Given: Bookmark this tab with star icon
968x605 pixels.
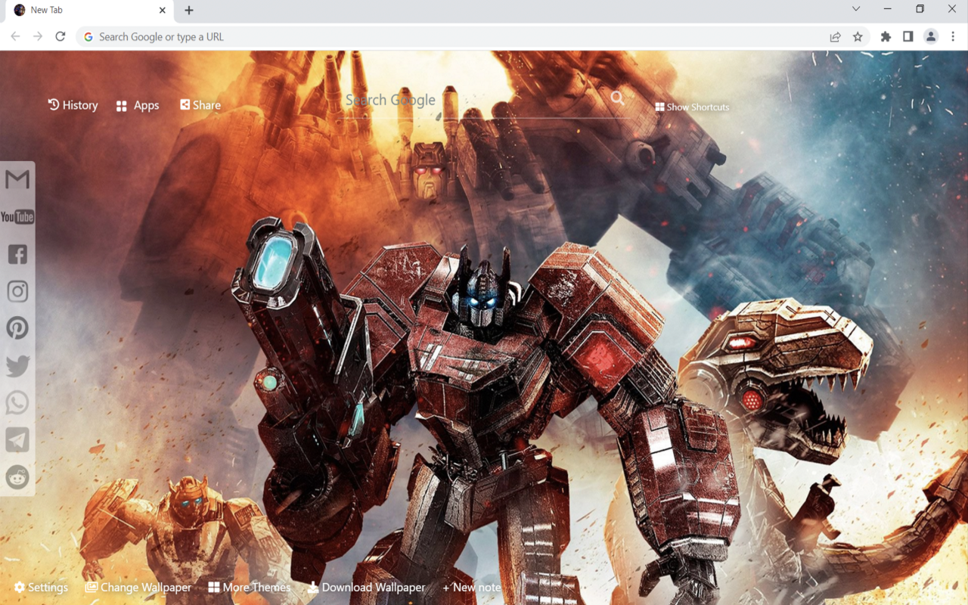Looking at the screenshot, I should (x=858, y=36).
